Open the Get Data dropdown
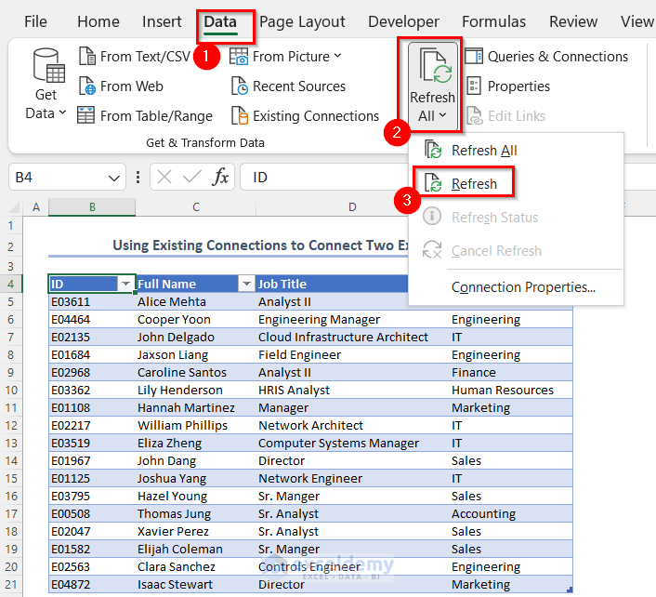The height and width of the screenshot is (597, 656). (x=46, y=85)
